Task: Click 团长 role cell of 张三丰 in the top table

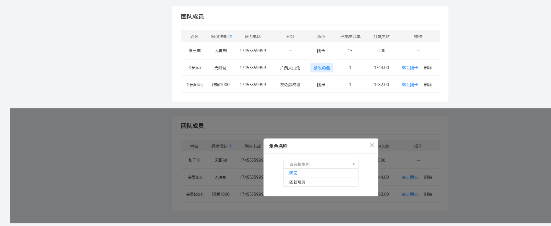Action: pyautogui.click(x=321, y=50)
